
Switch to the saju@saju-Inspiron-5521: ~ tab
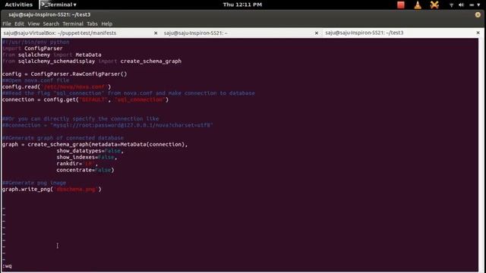pyautogui.click(x=196, y=33)
